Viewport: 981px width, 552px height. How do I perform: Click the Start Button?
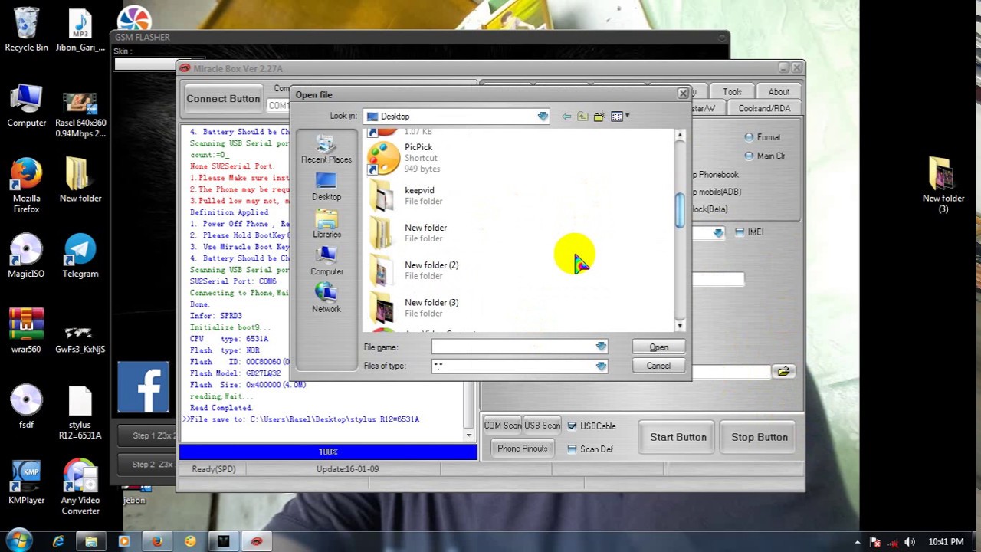click(x=678, y=437)
